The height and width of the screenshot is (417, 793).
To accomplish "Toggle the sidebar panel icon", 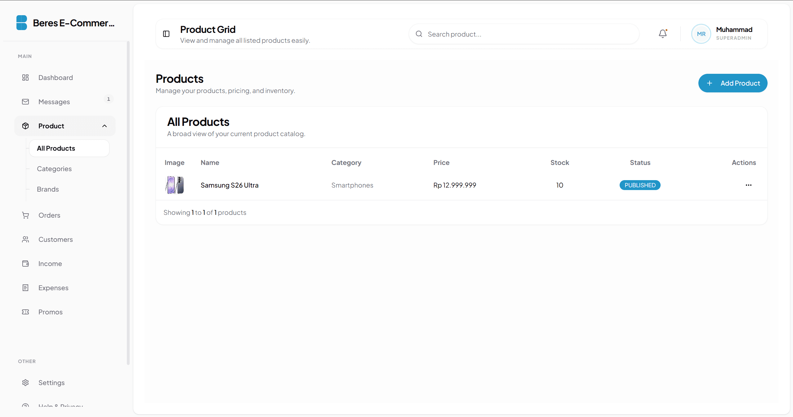I will coord(166,34).
